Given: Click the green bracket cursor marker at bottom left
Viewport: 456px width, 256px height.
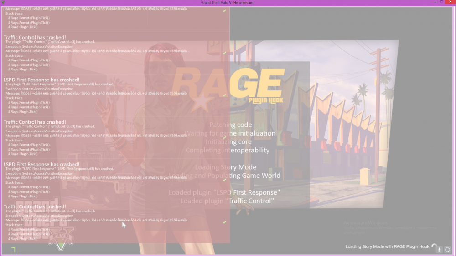Looking at the screenshot, I should [13, 250].
